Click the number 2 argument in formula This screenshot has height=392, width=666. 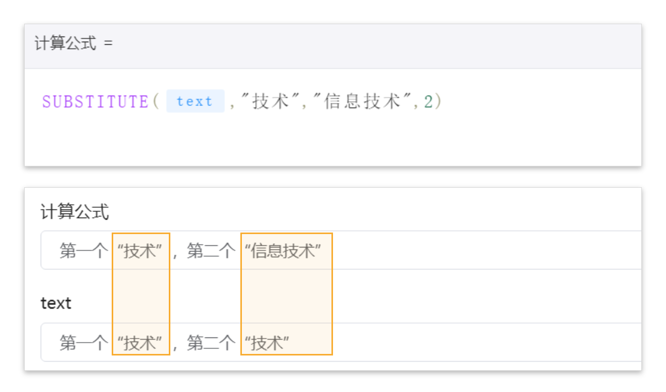(x=429, y=101)
